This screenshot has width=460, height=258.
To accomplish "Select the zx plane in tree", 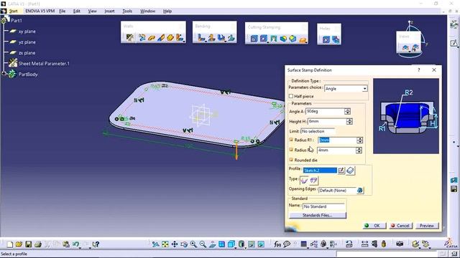I will pos(27,53).
